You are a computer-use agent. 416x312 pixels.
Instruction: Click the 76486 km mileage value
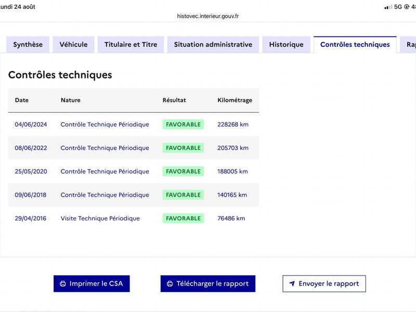[x=231, y=218]
